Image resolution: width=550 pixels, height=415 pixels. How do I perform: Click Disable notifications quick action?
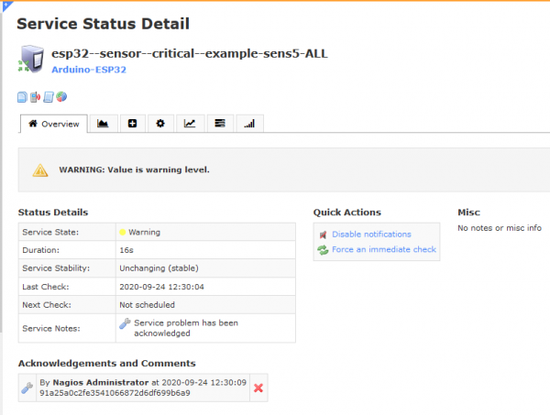[371, 235]
